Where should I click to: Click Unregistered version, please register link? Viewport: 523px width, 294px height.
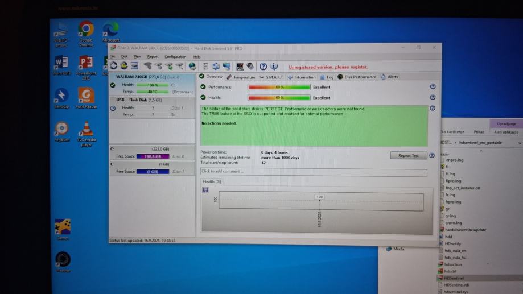point(328,67)
